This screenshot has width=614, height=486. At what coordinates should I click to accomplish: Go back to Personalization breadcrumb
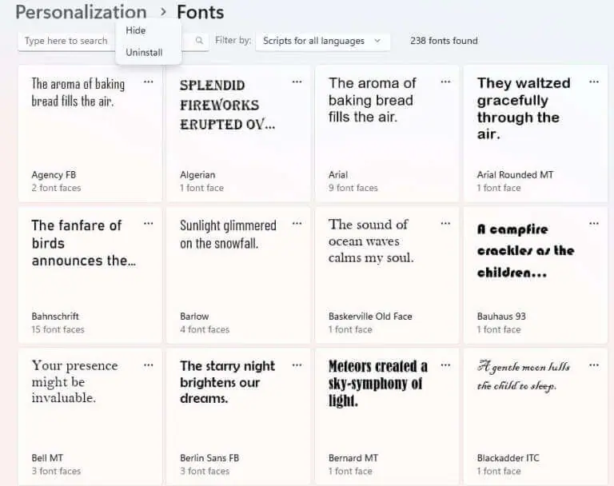(x=81, y=12)
